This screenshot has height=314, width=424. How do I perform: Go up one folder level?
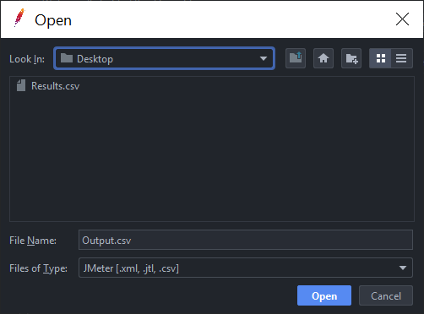(296, 58)
